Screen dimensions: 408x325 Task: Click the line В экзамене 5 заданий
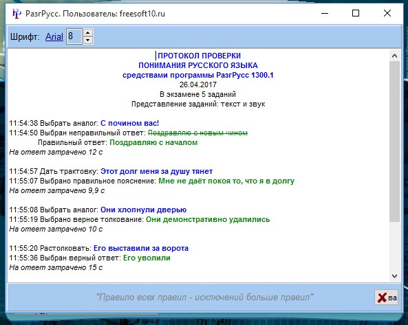pyautogui.click(x=198, y=94)
